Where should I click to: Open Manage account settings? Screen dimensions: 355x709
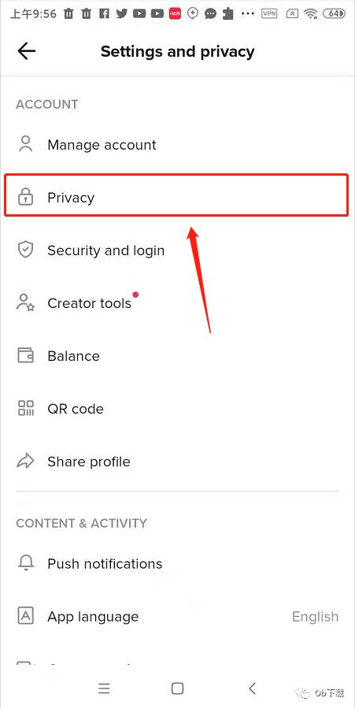pyautogui.click(x=178, y=145)
